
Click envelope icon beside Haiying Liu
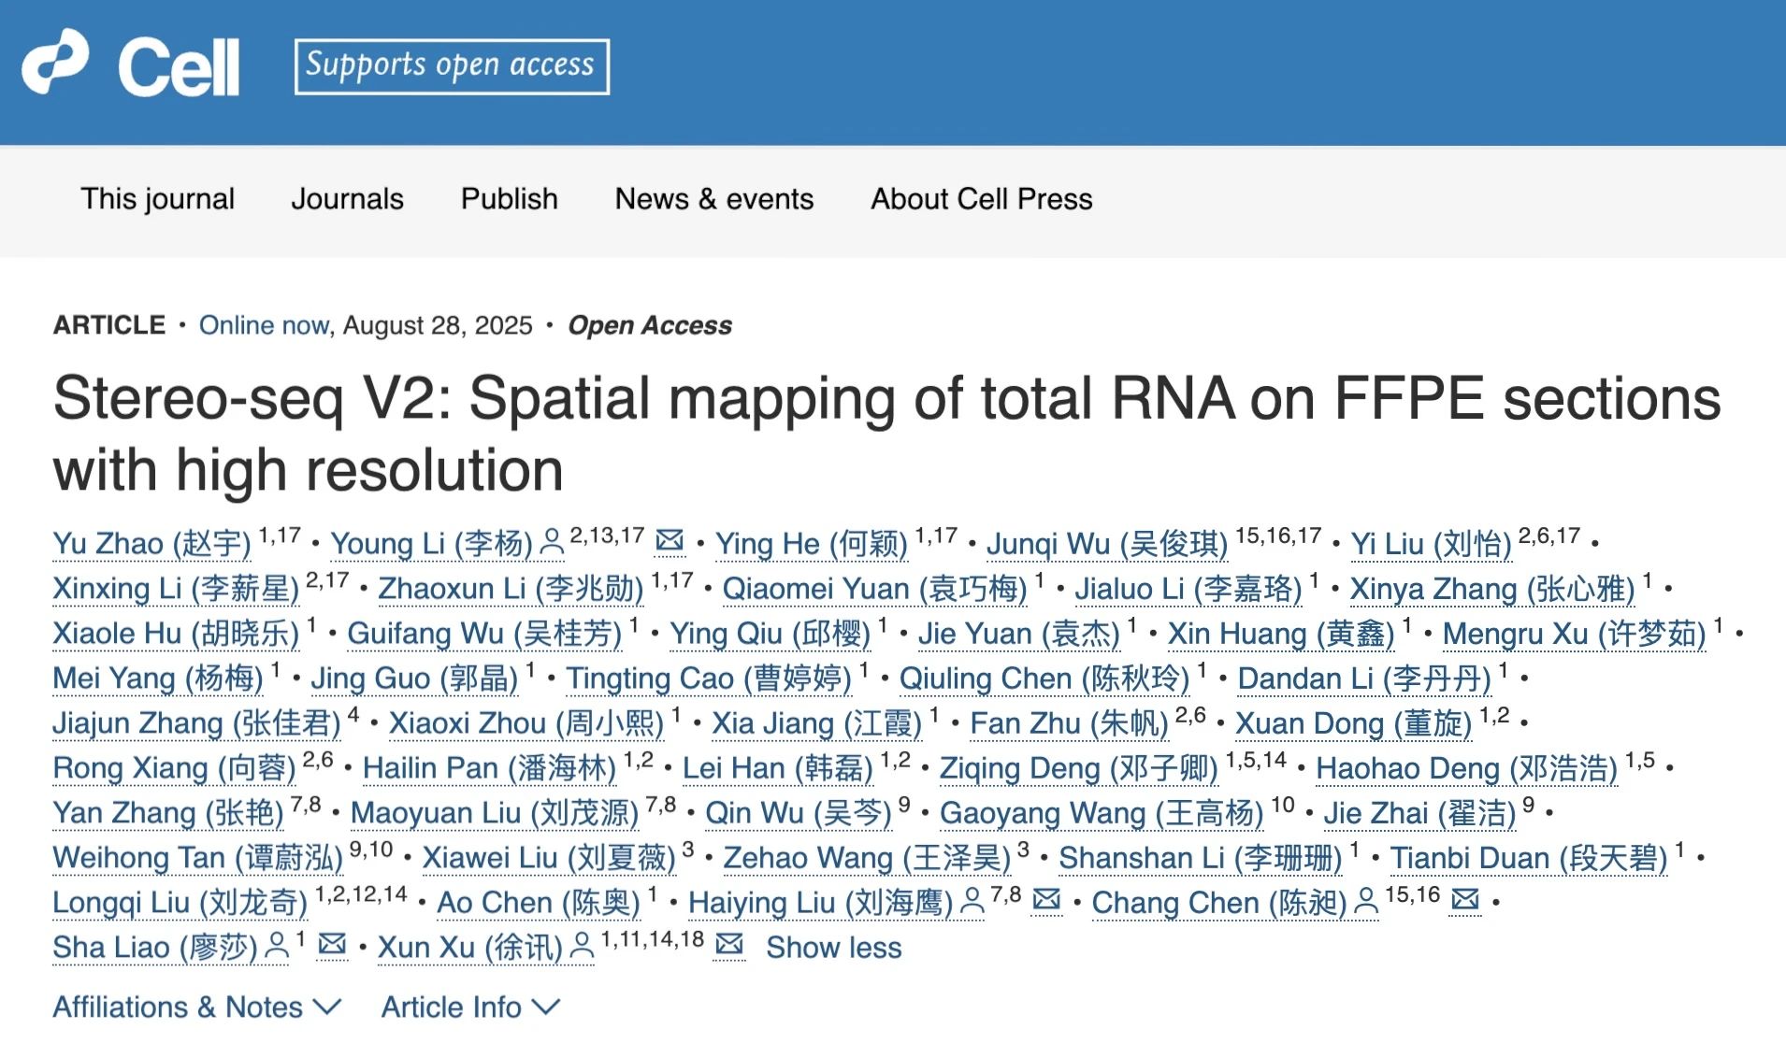point(1046,899)
